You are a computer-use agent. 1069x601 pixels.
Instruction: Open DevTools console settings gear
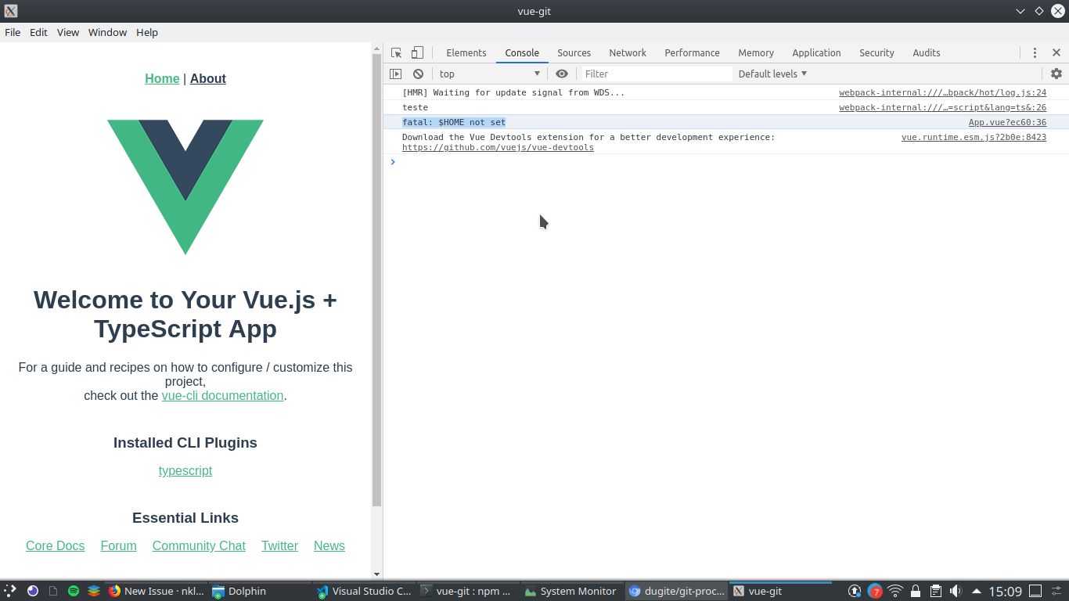(1056, 73)
